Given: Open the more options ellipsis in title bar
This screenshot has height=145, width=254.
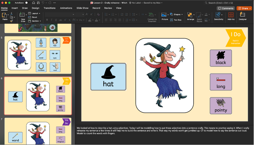Looking at the screenshot, I should pos(55,3).
